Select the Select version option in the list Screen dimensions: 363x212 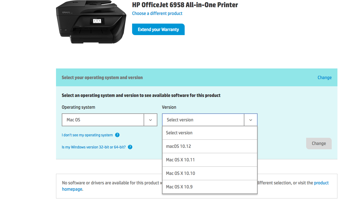tap(210, 133)
